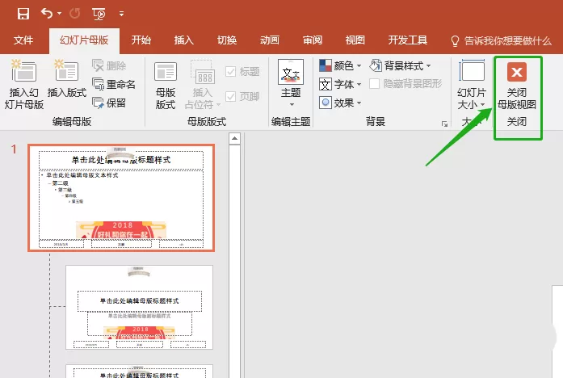563x378 pixels.
Task: Switch to the 动画 tab
Action: coord(270,40)
